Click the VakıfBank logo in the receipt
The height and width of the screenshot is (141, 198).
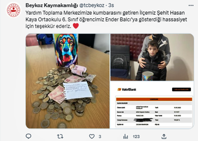tap(127, 90)
